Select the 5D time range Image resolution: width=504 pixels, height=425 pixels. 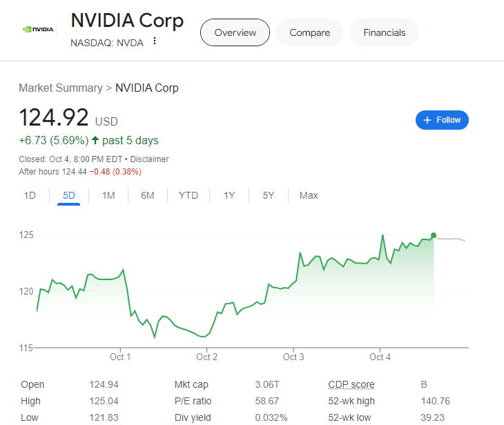[69, 195]
